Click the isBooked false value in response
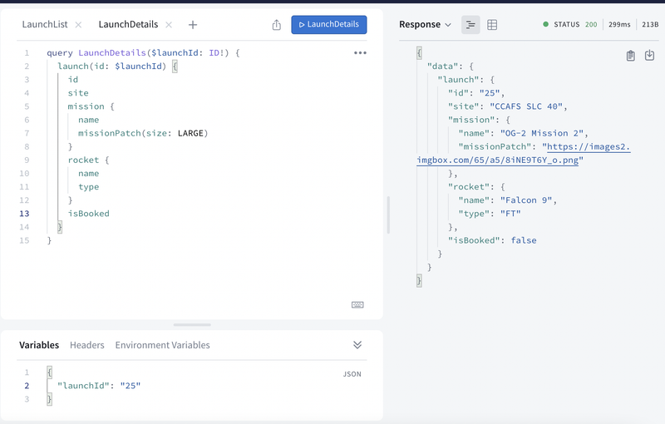 pos(524,240)
